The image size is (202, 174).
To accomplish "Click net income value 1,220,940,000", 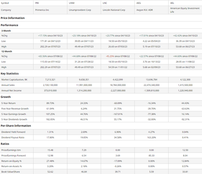I will click(185, 91).
